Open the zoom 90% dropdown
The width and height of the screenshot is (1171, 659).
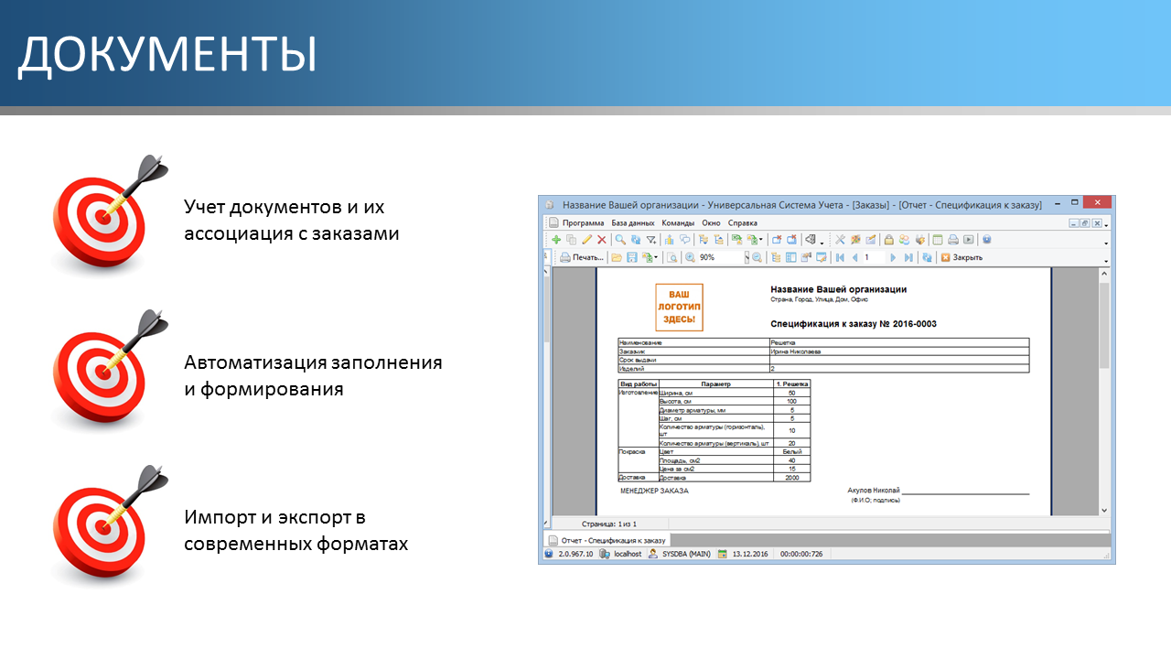(x=747, y=258)
